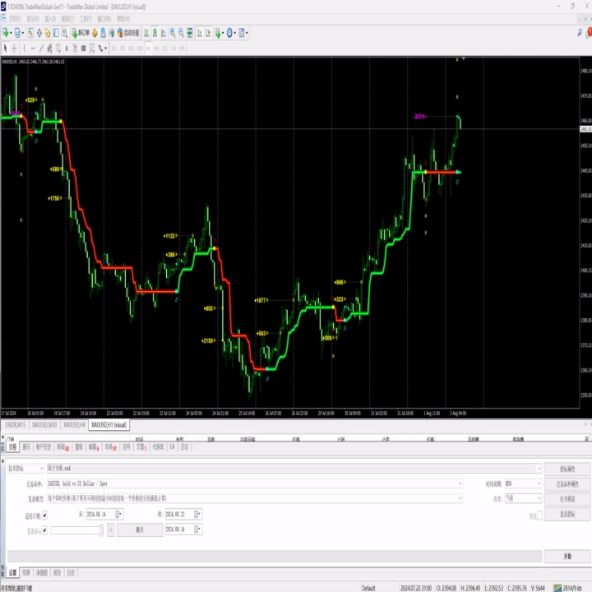Select the arrow cursor tool

5,48
